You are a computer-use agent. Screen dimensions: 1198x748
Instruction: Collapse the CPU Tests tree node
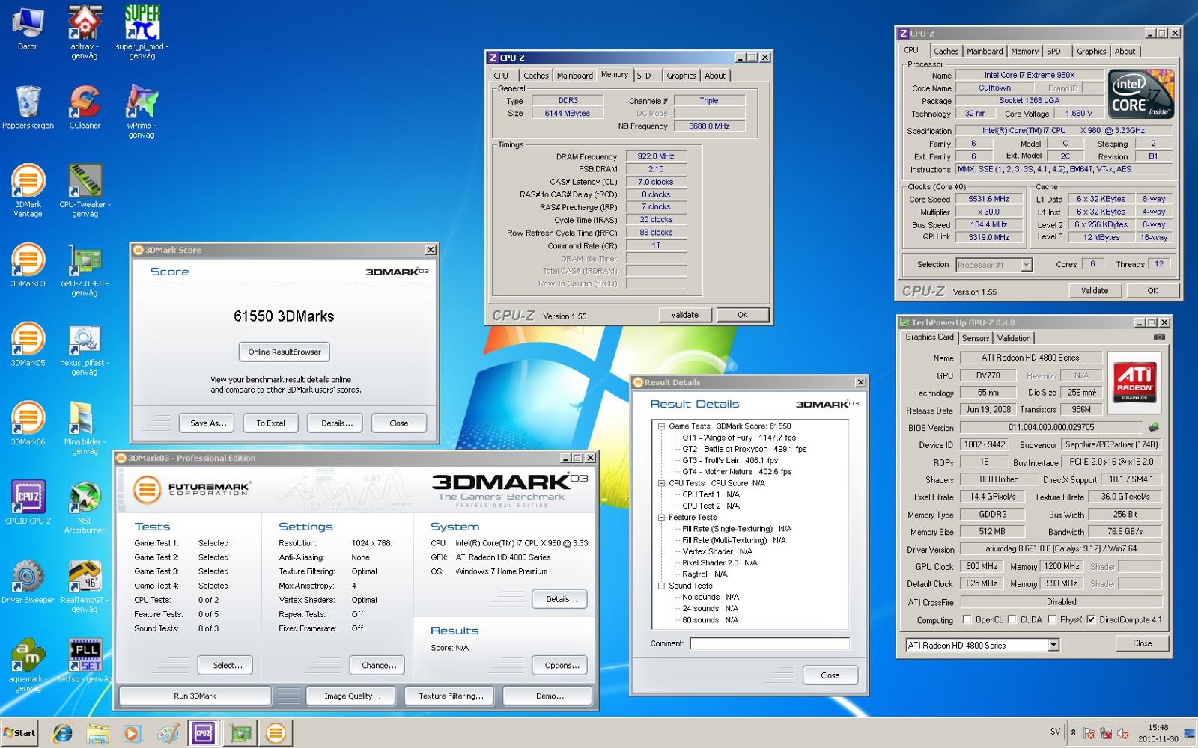point(661,483)
